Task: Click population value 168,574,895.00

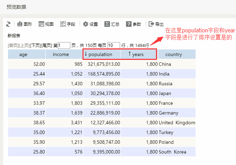Action: coord(104,74)
